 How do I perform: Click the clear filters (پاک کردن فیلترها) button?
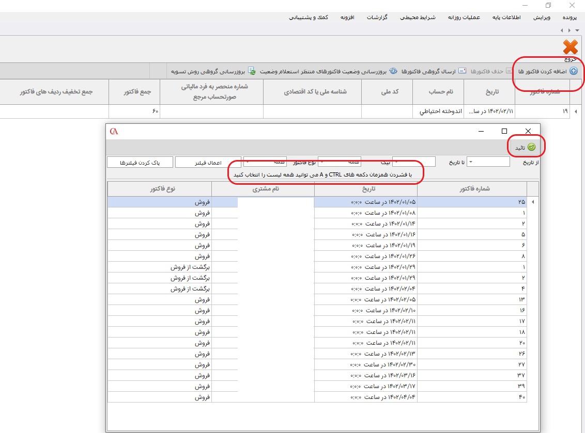tap(140, 163)
